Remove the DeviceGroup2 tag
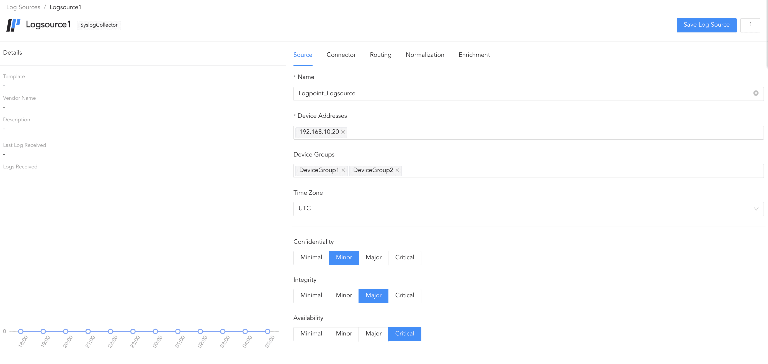 [x=397, y=170]
